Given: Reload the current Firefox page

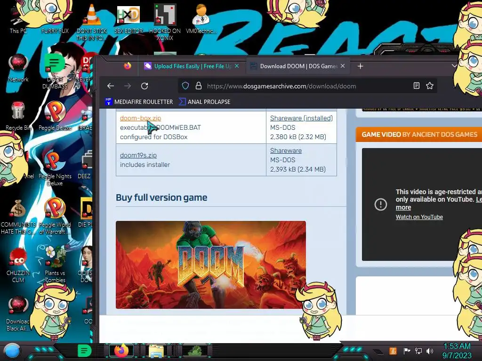Looking at the screenshot, I should pos(145,86).
